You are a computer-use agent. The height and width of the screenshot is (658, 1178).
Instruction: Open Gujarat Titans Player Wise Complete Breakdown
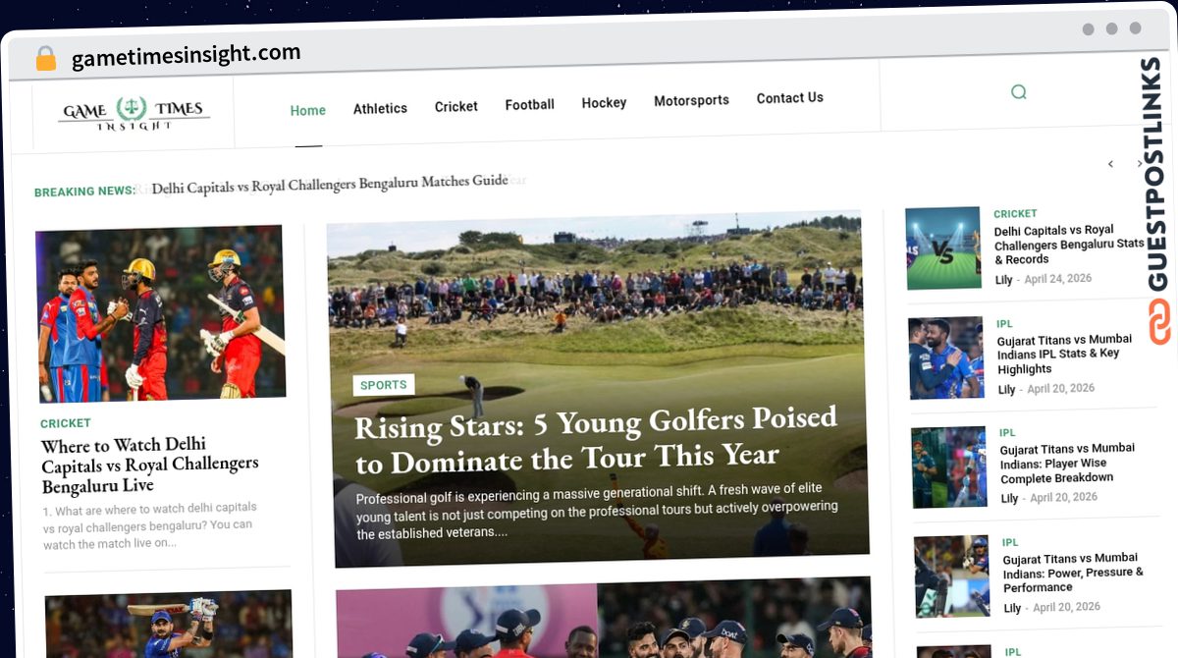[x=1067, y=463]
